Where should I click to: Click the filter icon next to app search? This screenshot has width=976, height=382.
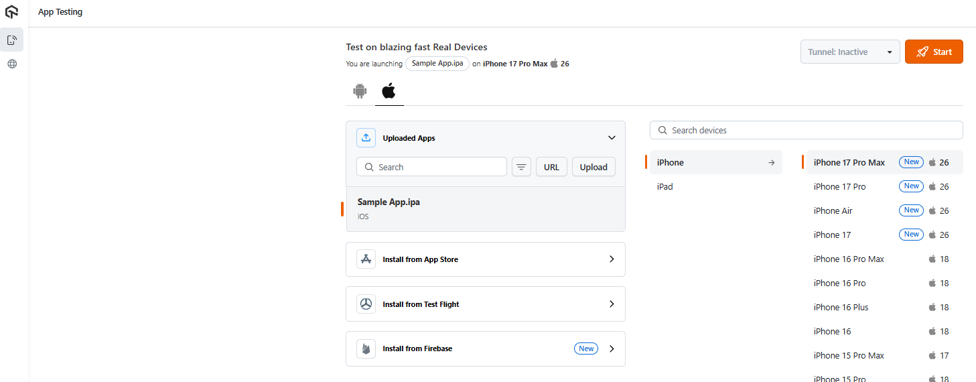point(521,167)
